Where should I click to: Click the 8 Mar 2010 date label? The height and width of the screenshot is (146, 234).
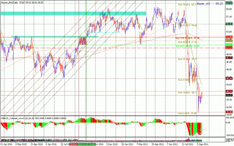pos(21,144)
